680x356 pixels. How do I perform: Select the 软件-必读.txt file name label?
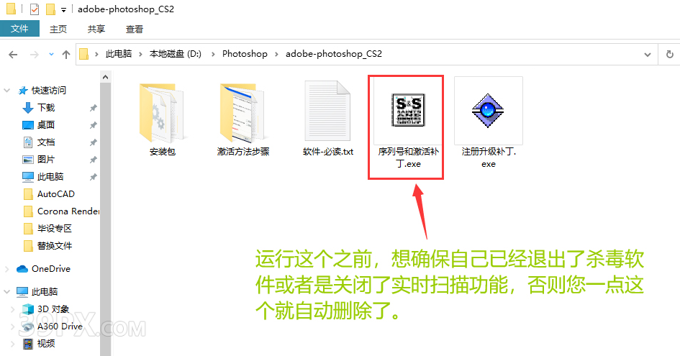click(x=328, y=152)
